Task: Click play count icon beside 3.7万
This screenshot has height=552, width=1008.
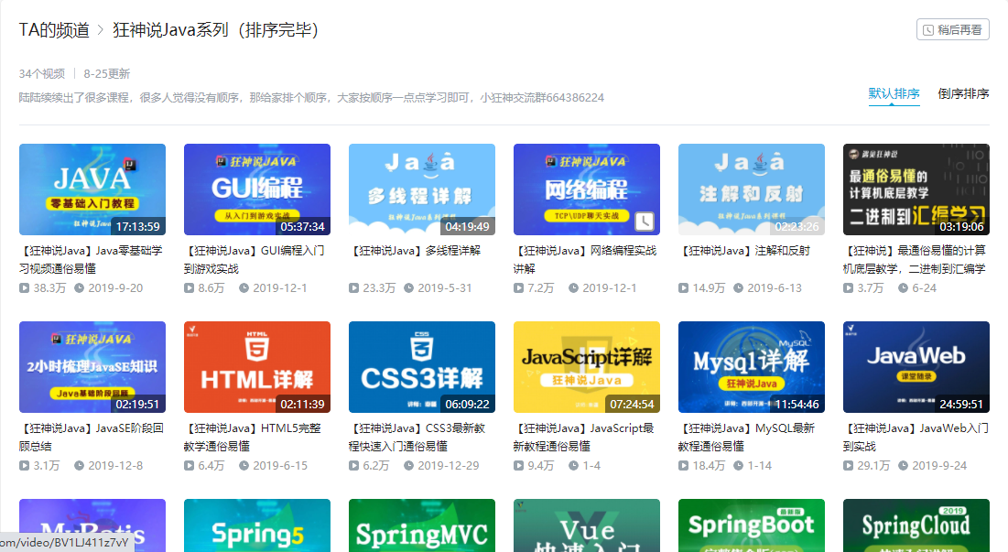Action: tap(849, 287)
